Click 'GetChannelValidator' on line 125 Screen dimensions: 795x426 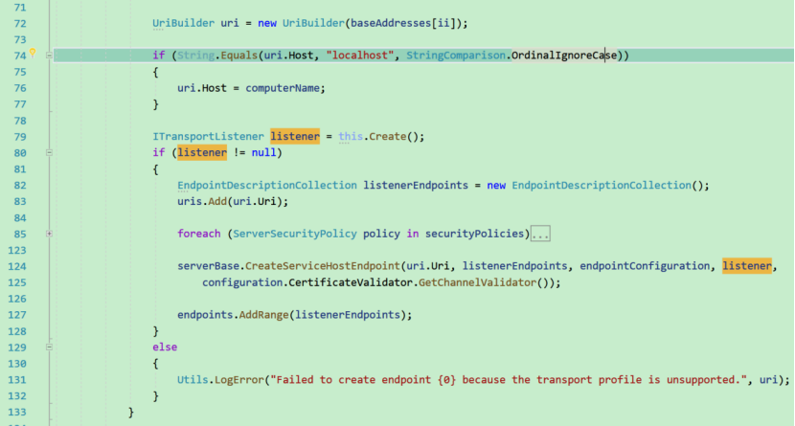coord(477,282)
